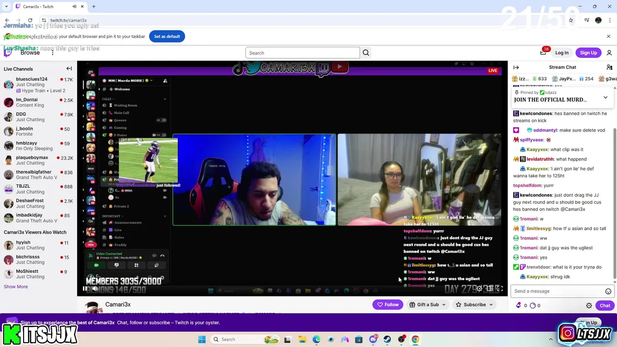Open chat settings gear icon
Image resolution: width=617 pixels, height=347 pixels.
(x=589, y=306)
